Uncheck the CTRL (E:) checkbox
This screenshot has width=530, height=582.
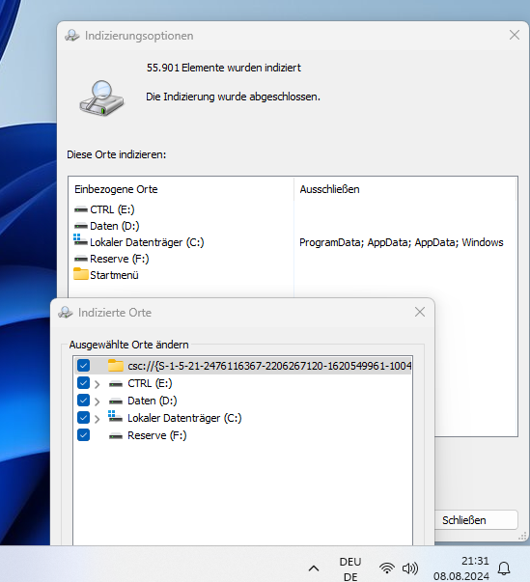(x=84, y=382)
